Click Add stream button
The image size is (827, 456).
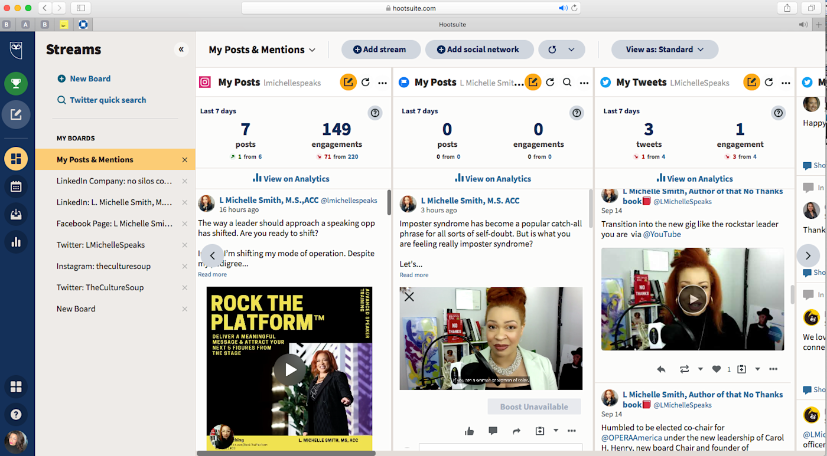(381, 50)
